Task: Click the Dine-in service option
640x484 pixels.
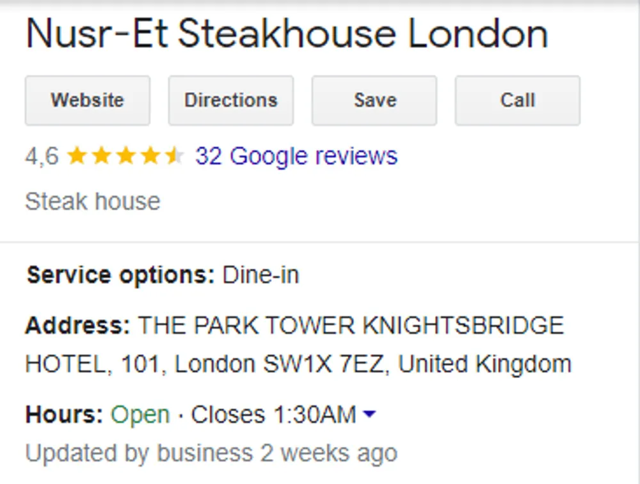Action: tap(260, 275)
